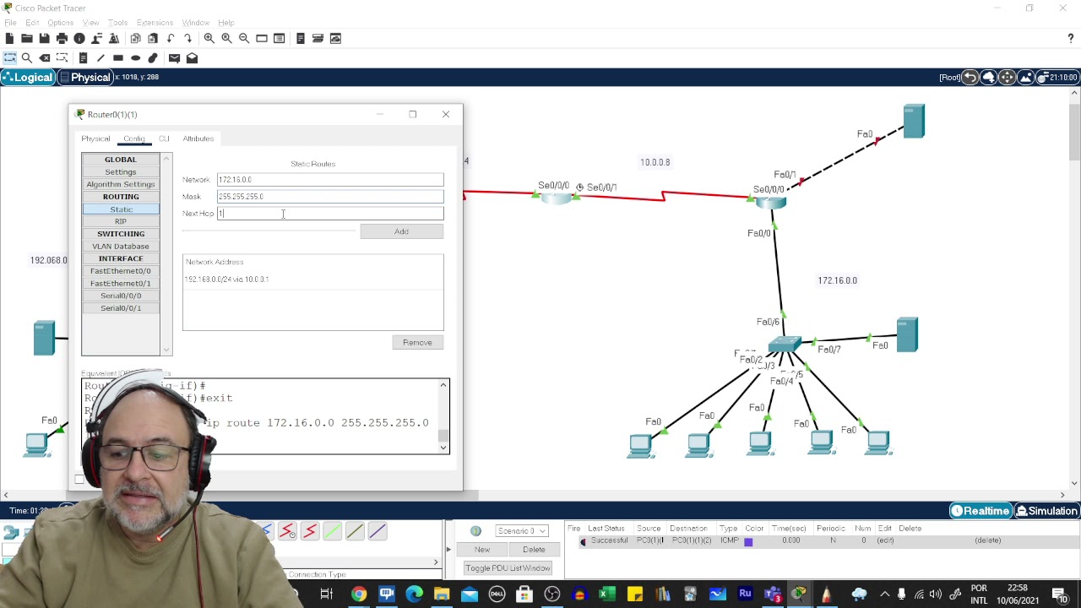Open the Extensions menu
1081x608 pixels.
pos(155,23)
